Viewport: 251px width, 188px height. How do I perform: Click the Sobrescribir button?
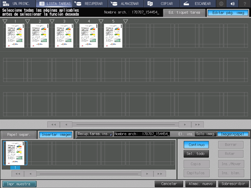[x=233, y=184]
